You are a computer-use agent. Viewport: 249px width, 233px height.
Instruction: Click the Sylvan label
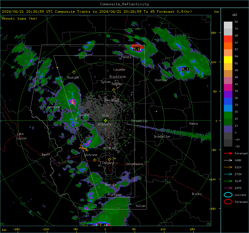pos(106,82)
